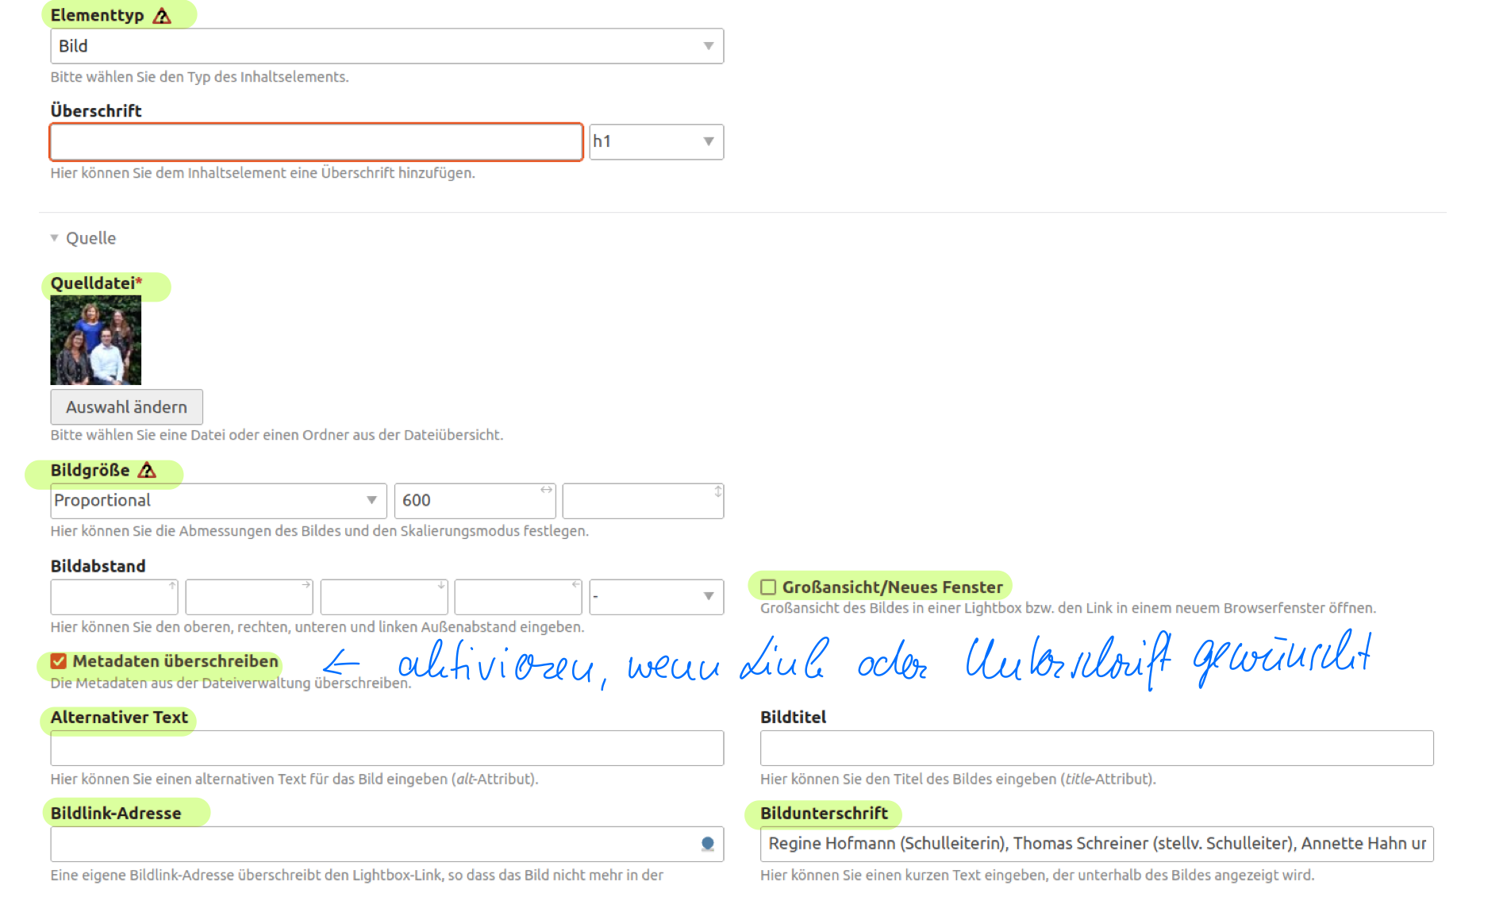Click the Bildunterschrift caption field
This screenshot has height=924, width=1511.
pos(1096,844)
